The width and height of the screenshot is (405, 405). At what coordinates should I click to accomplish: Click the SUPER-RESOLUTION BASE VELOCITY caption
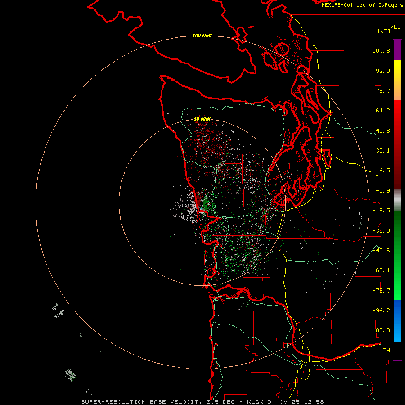click(142, 402)
